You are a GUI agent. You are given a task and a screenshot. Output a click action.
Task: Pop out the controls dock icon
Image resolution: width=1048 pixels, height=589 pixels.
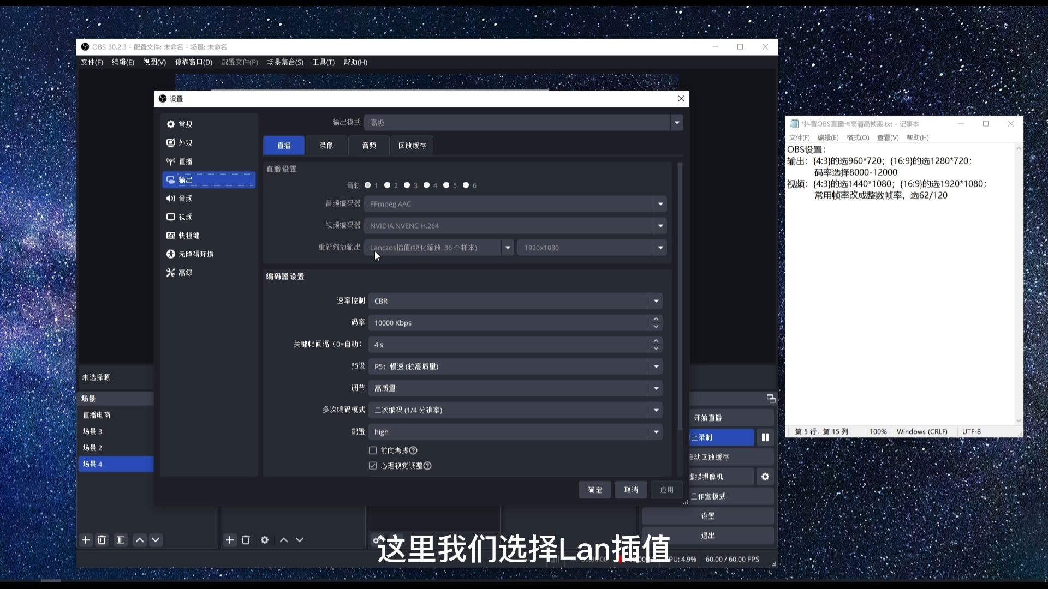click(x=771, y=399)
